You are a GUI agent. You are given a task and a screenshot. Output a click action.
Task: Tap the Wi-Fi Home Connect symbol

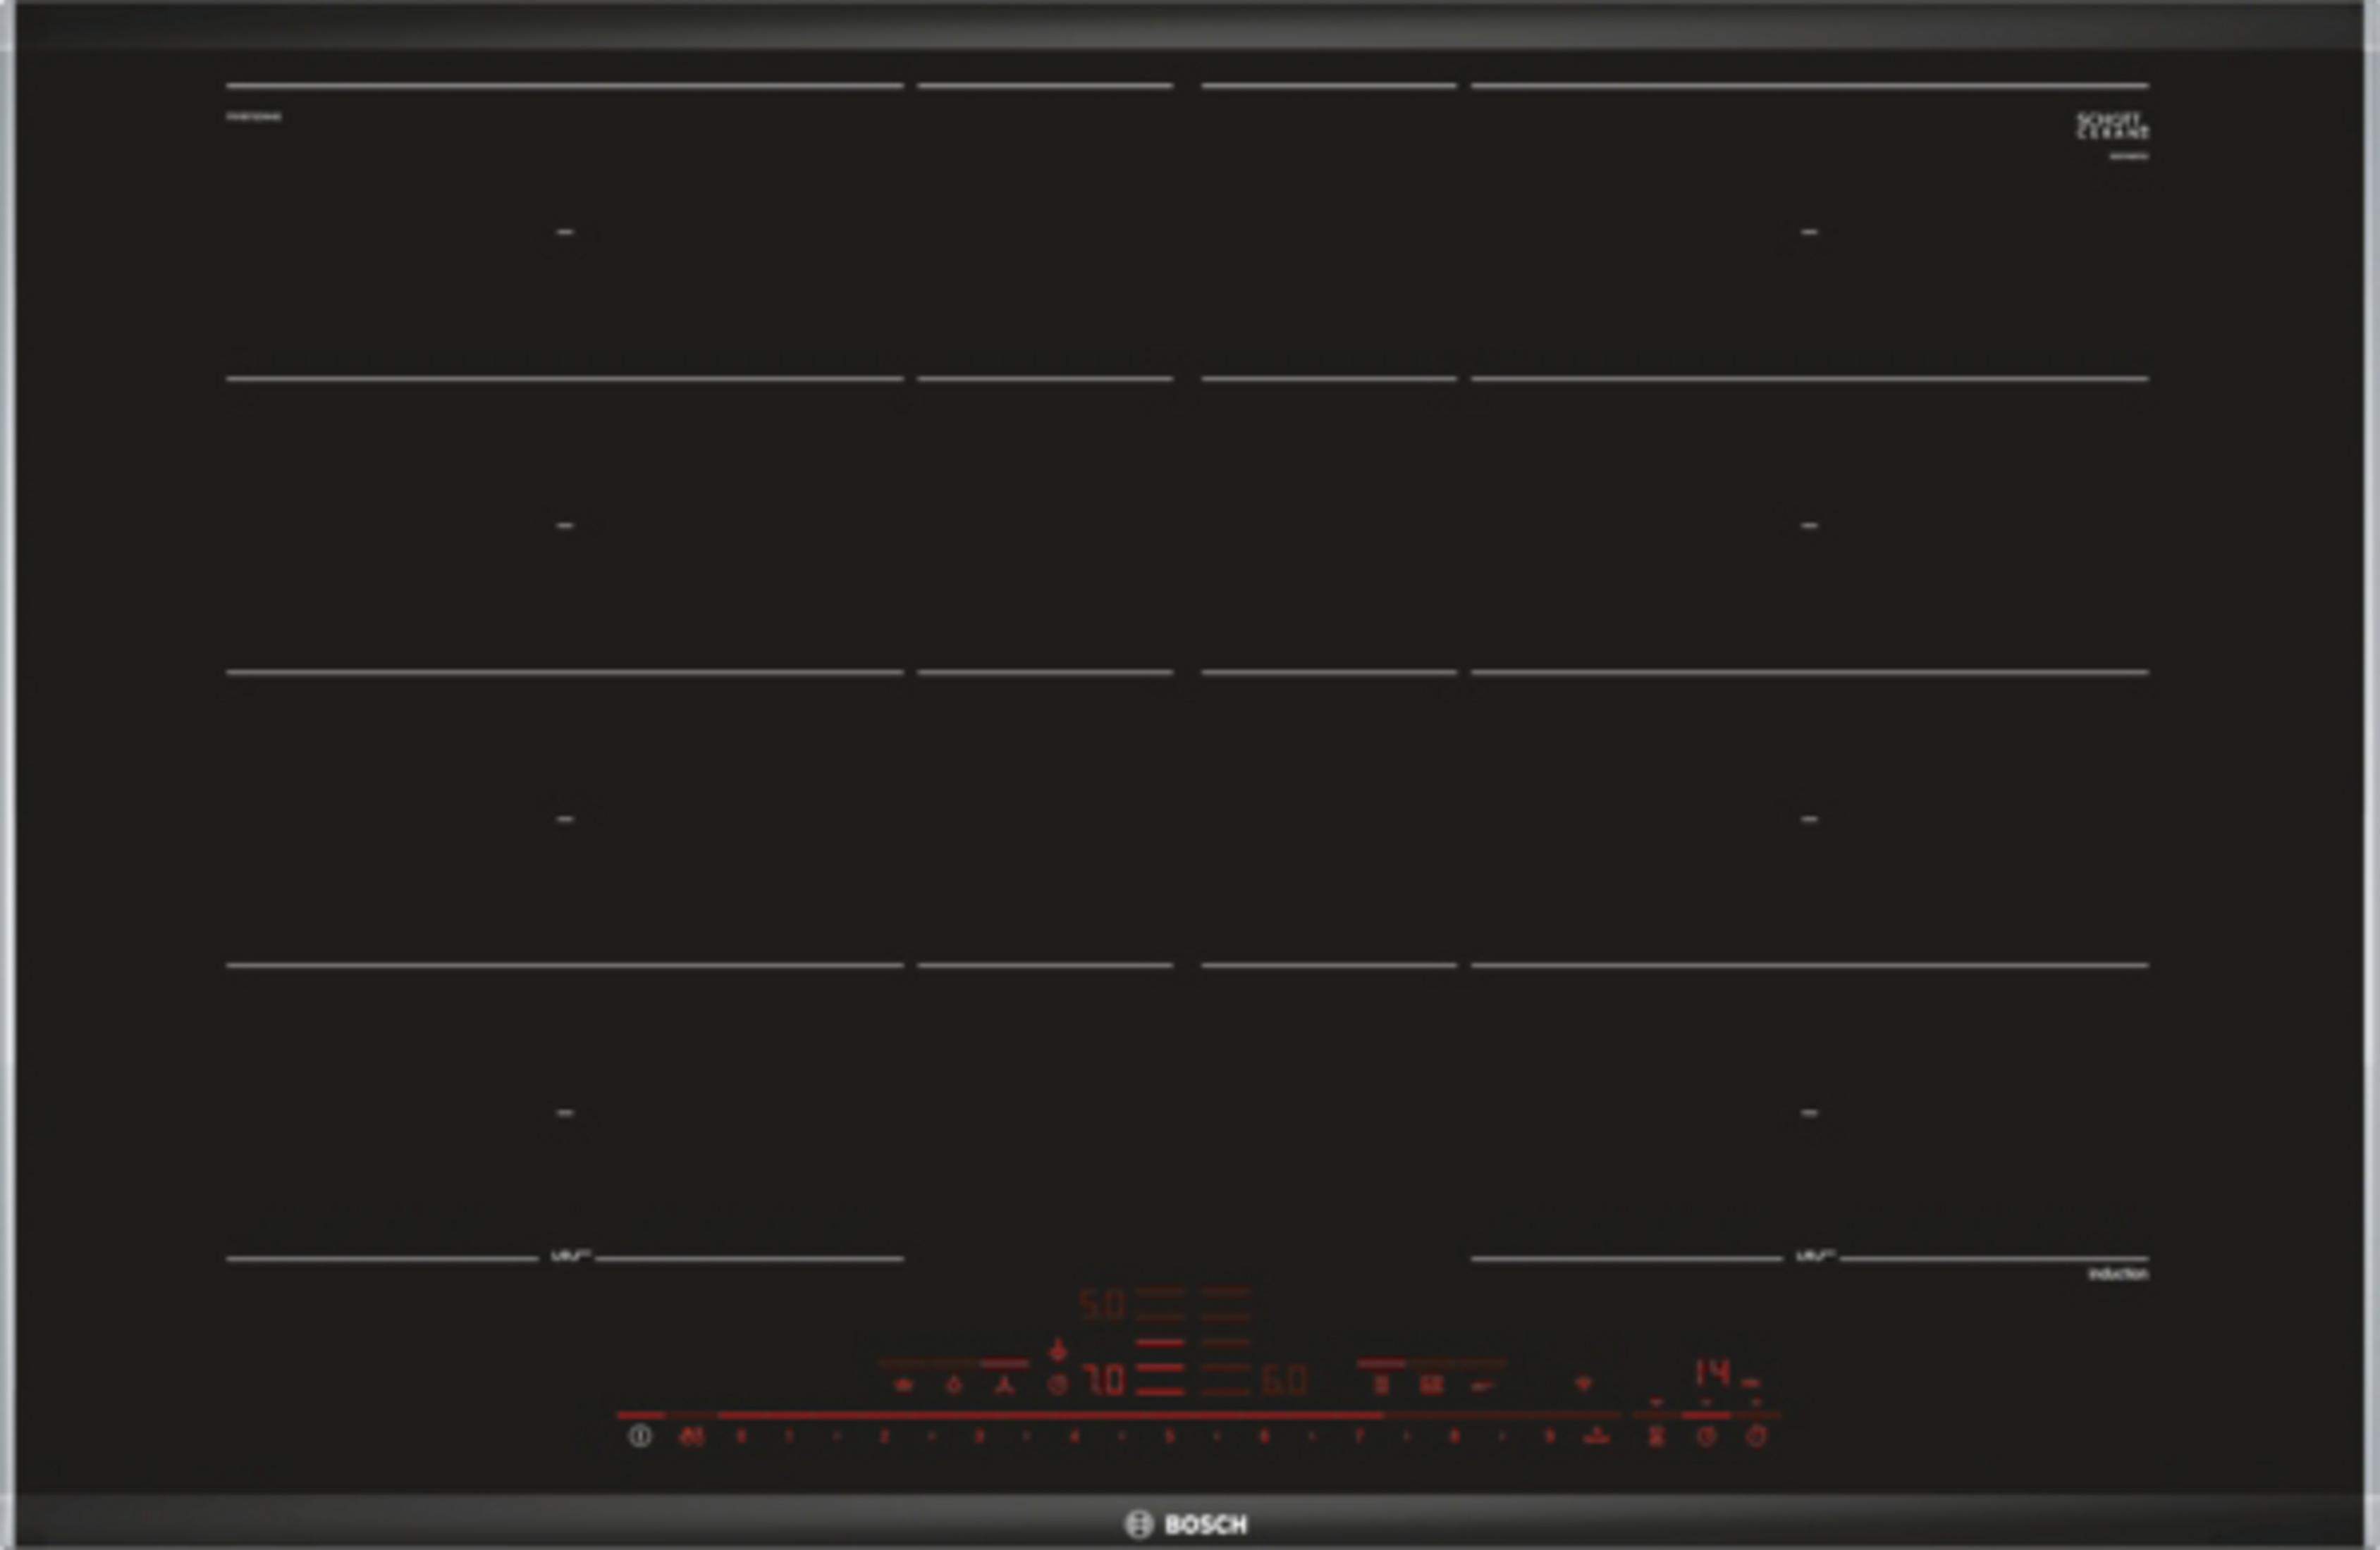pyautogui.click(x=1583, y=1384)
